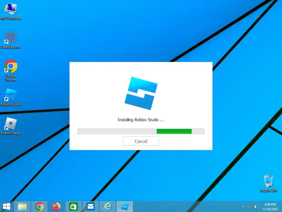This screenshot has height=212, width=282.
Task: Select My Computer desktop icon
Action: click(x=11, y=12)
